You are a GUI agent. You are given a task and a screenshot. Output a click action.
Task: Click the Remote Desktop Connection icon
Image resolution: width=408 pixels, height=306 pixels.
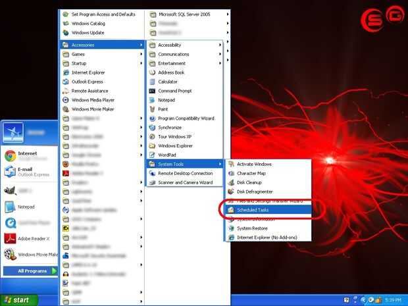coord(152,173)
